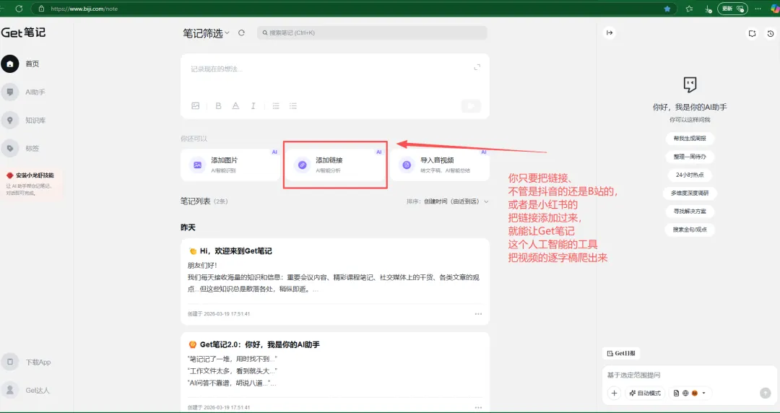Open 下载App in the sidebar

[x=27, y=362]
